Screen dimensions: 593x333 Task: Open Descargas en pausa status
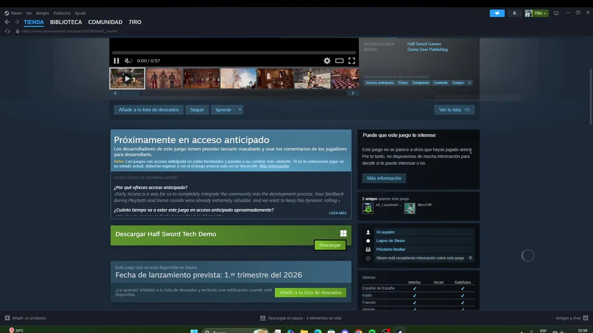[301, 318]
